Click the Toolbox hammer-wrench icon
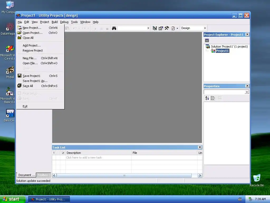Viewport: 270px width, 203px height. (x=167, y=28)
